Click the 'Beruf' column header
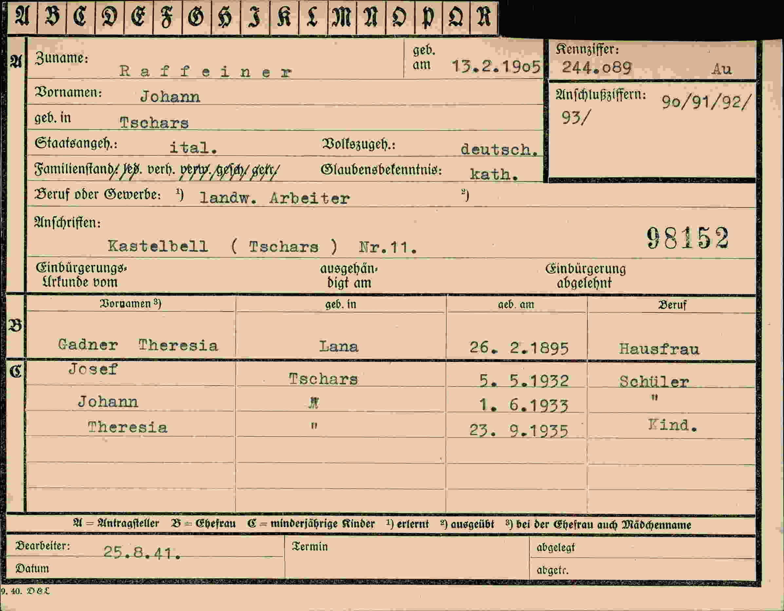 (672, 305)
